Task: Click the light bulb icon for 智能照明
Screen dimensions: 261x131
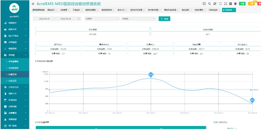Action: pos(5,49)
